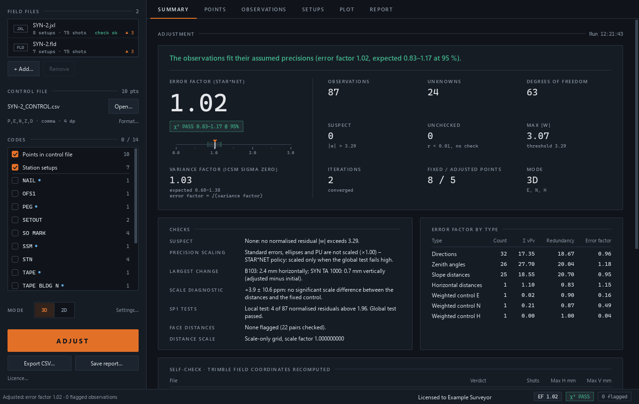Image resolution: width=639 pixels, height=404 pixels.
Task: Show the Plot tab
Action: (x=347, y=9)
